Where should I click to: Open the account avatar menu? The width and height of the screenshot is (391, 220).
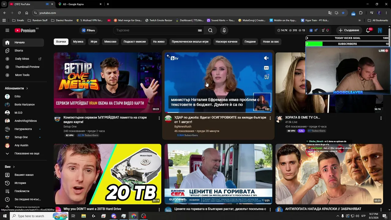click(380, 30)
